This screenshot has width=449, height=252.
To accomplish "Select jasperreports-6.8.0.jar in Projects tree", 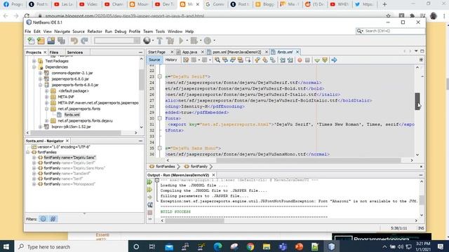I will (x=70, y=79).
